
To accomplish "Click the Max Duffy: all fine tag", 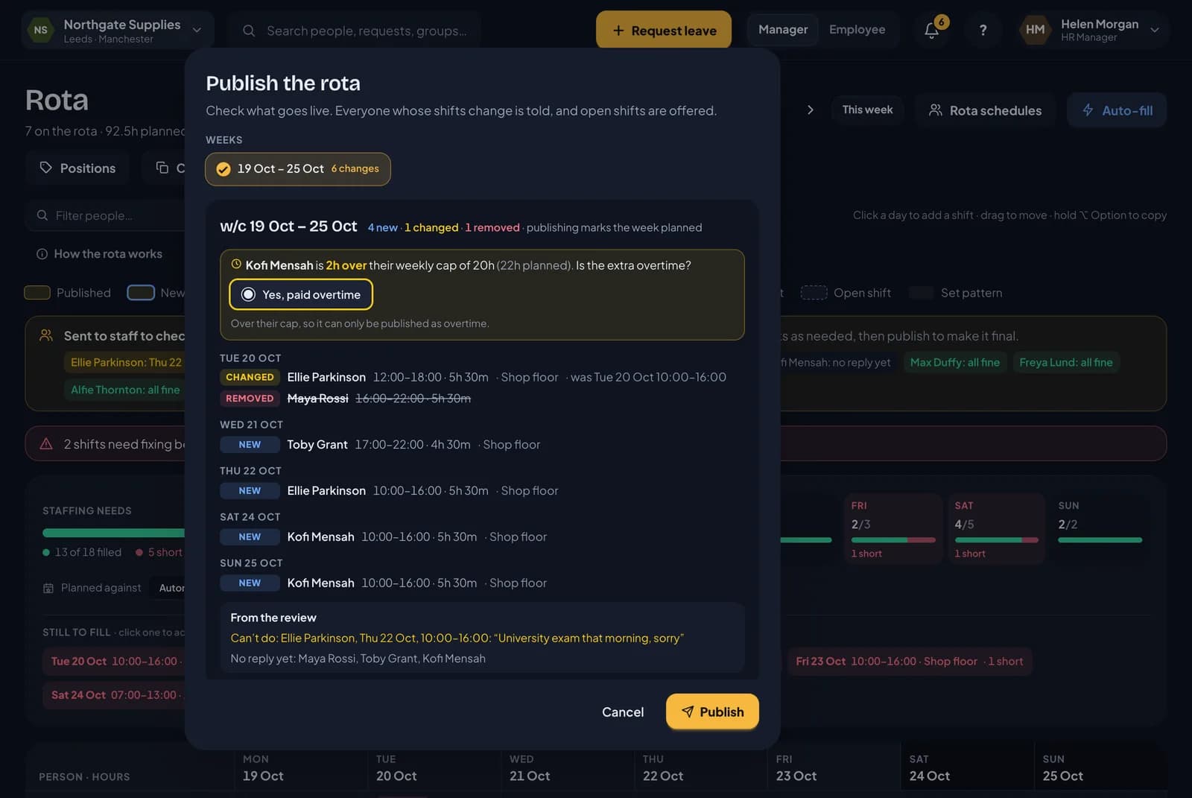I will 954,363.
